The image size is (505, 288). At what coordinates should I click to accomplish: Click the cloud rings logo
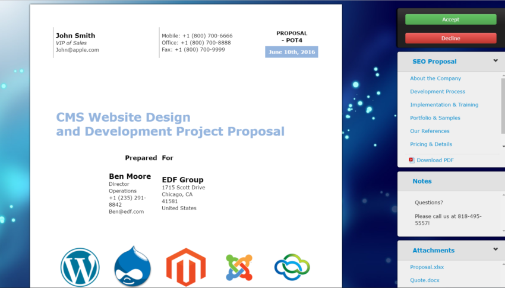[x=292, y=267]
